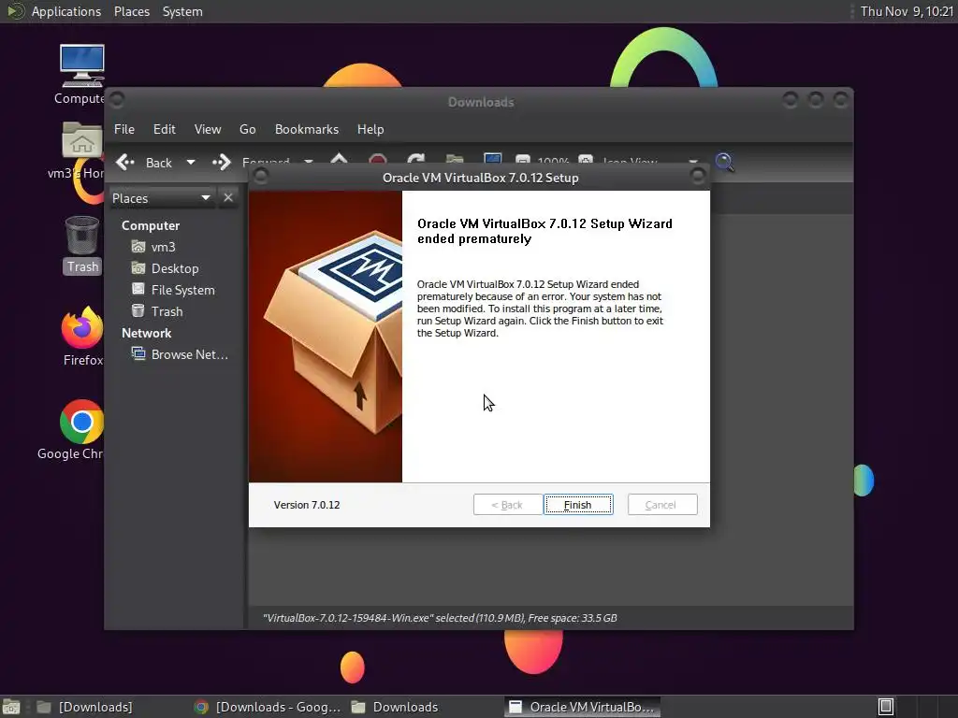Go back using the file manager Back arrow
Screen dimensions: 958x718
click(x=144, y=163)
